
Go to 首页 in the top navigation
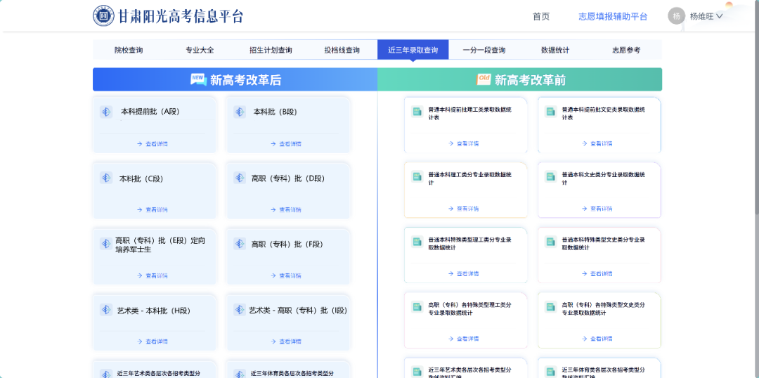[x=541, y=16]
